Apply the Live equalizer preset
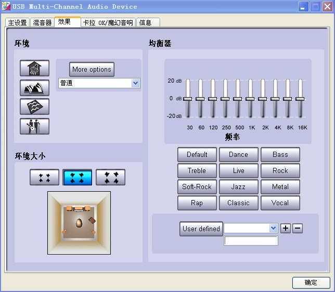335x292 pixels. point(239,170)
